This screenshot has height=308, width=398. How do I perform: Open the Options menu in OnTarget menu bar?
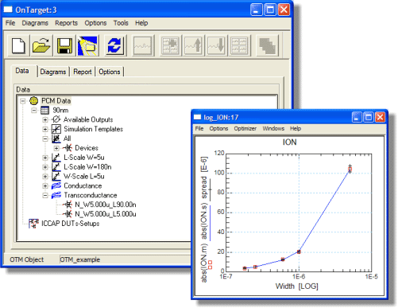[95, 23]
